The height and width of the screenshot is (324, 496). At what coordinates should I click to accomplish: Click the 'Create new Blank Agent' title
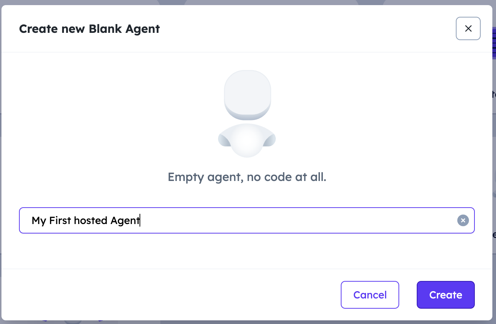pyautogui.click(x=89, y=28)
